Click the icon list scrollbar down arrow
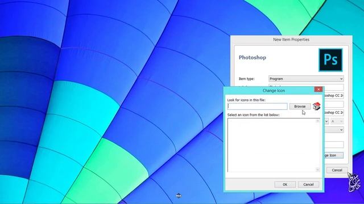 click(x=318, y=170)
